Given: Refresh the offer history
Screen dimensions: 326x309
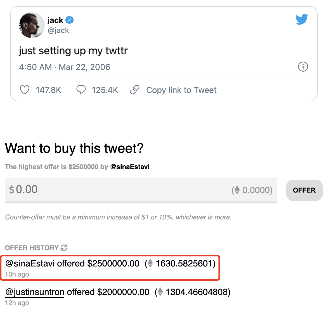Looking at the screenshot, I should pos(64,248).
